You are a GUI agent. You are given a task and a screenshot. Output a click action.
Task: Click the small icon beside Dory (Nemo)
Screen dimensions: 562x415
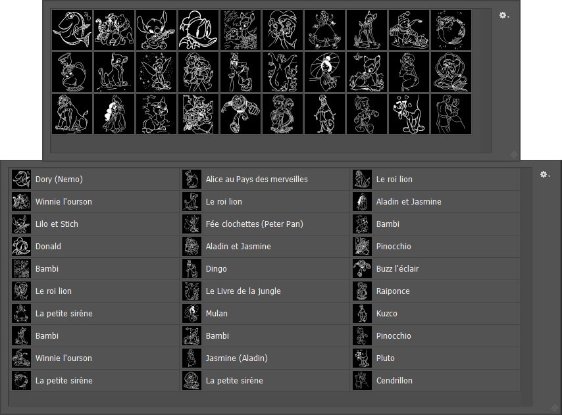pos(22,180)
